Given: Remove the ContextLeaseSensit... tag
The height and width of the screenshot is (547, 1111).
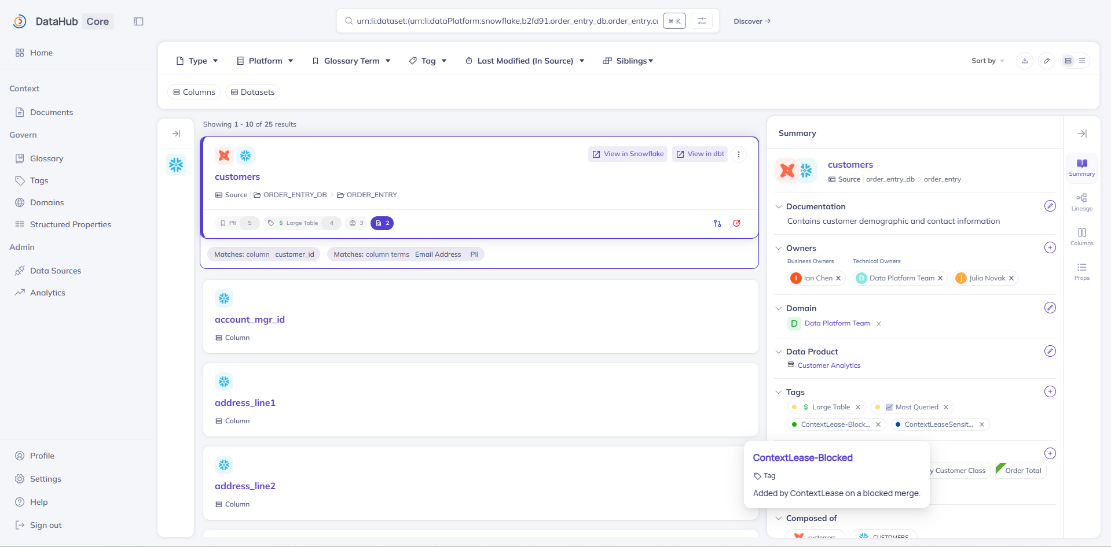Looking at the screenshot, I should point(982,424).
